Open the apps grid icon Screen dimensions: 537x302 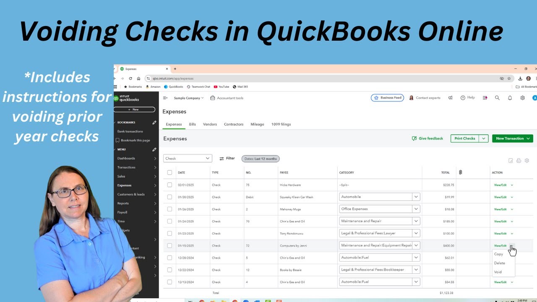tap(485, 98)
